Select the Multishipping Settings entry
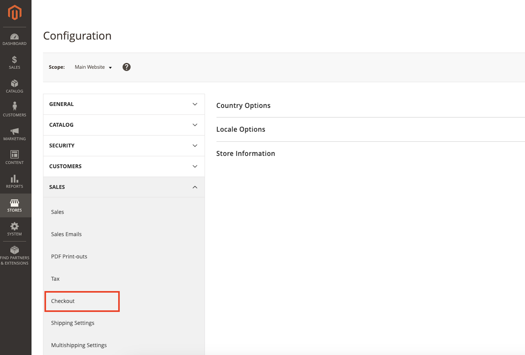The height and width of the screenshot is (355, 525). click(x=79, y=345)
